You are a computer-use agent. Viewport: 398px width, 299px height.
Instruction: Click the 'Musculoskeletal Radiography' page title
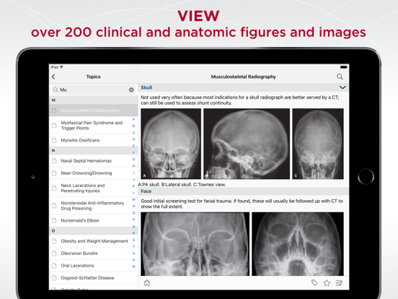coord(244,77)
